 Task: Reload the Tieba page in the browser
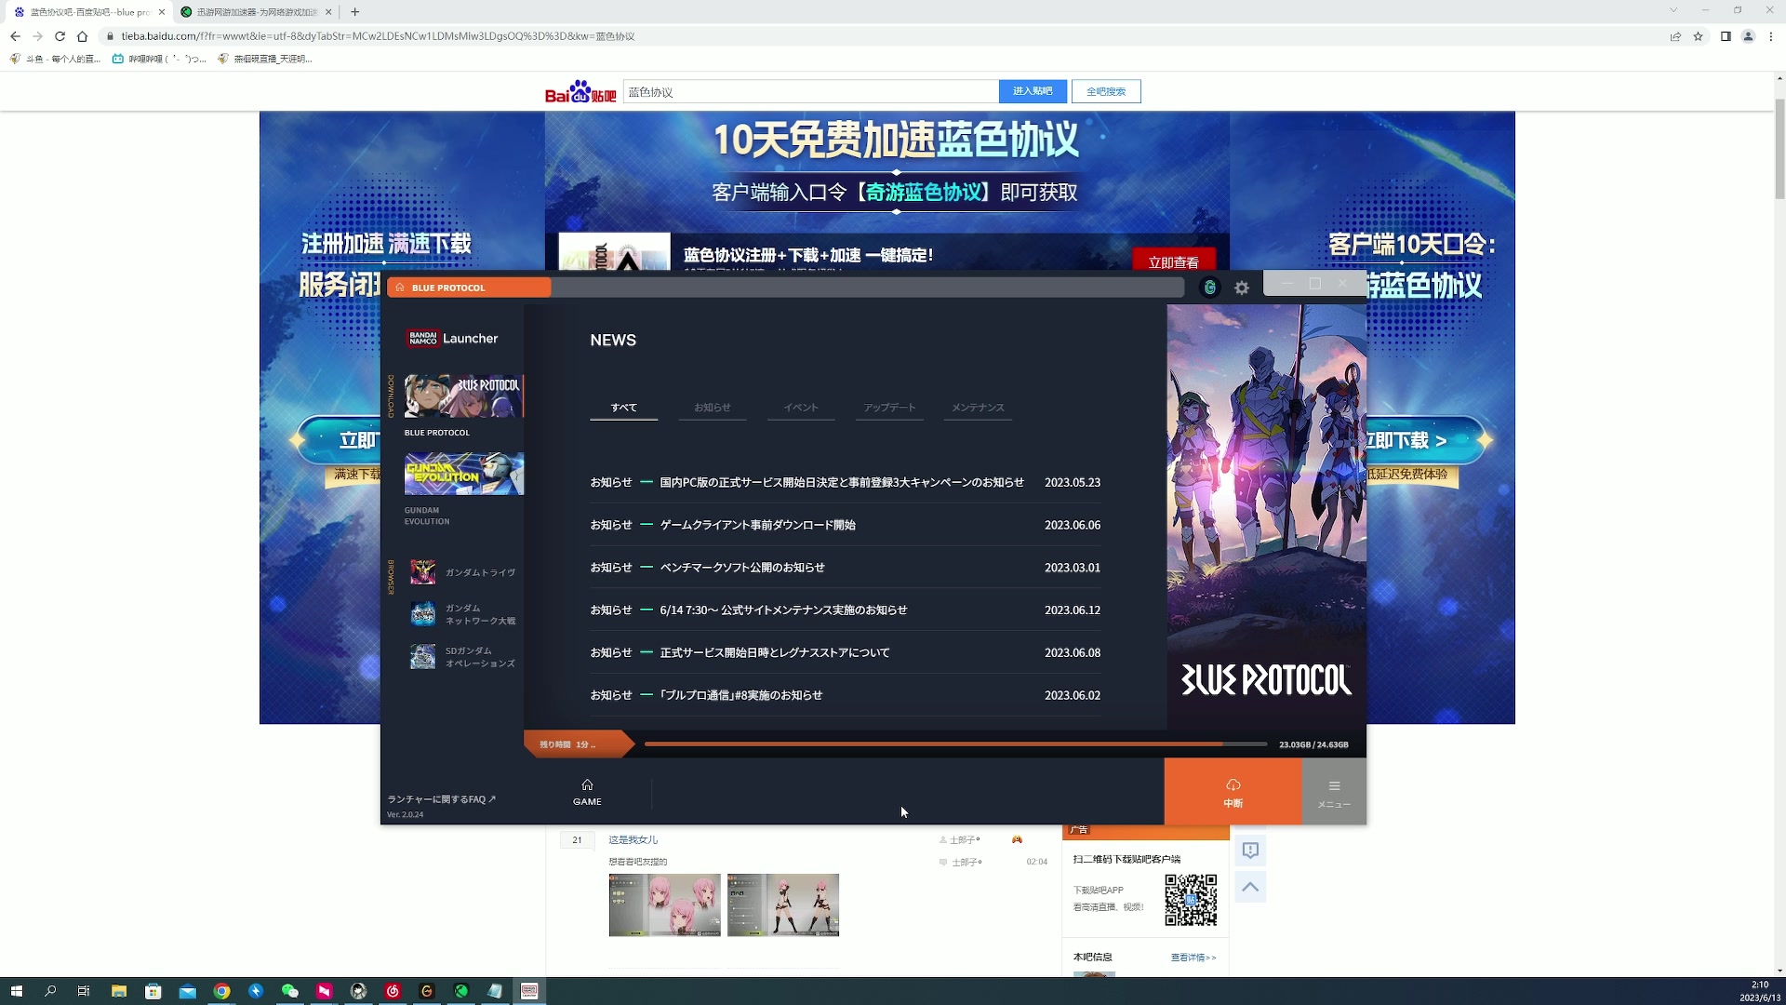(60, 36)
